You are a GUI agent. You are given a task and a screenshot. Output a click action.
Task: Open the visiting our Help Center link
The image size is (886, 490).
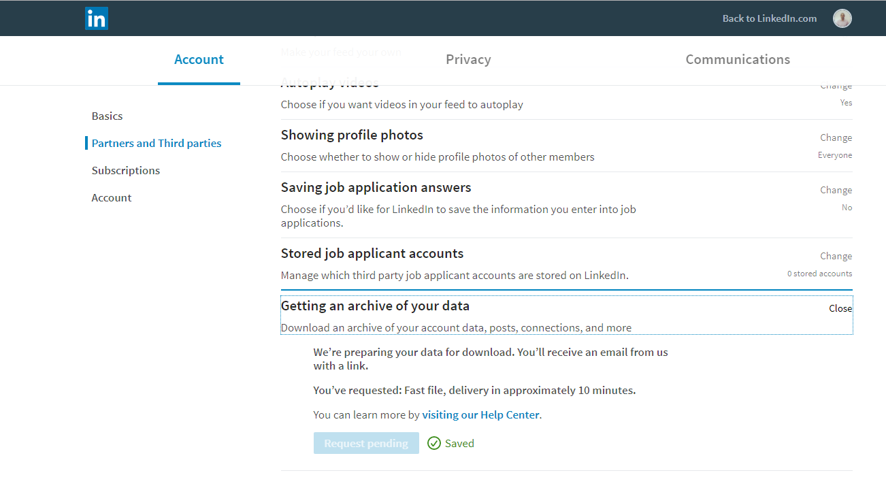(x=480, y=415)
